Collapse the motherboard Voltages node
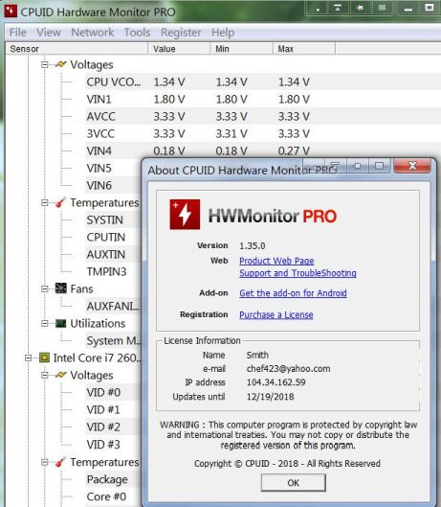This screenshot has width=441, height=507. point(45,64)
